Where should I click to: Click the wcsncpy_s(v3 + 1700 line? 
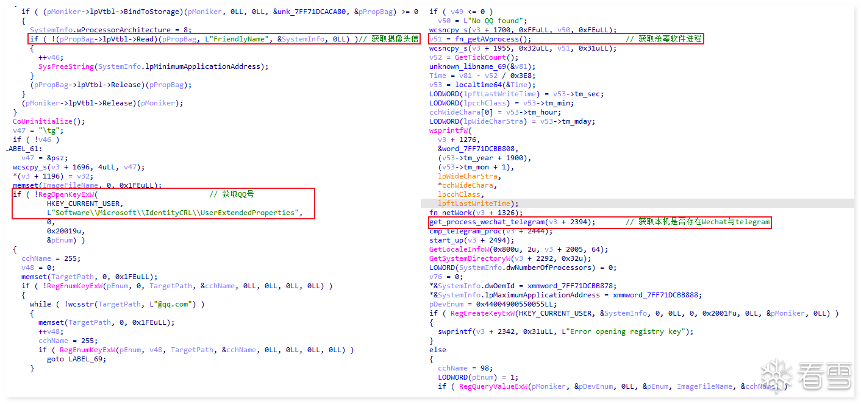click(523, 30)
